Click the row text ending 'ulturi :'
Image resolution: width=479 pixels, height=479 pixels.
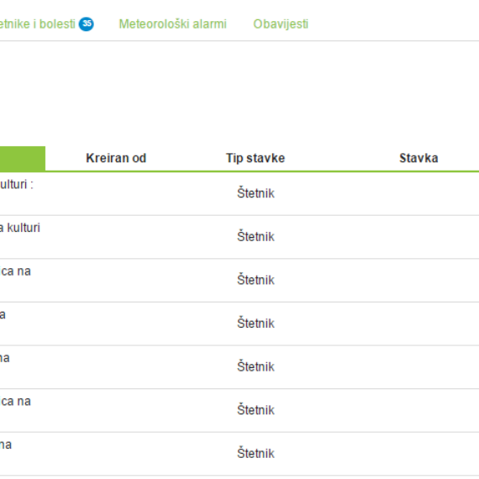pyautogui.click(x=17, y=185)
